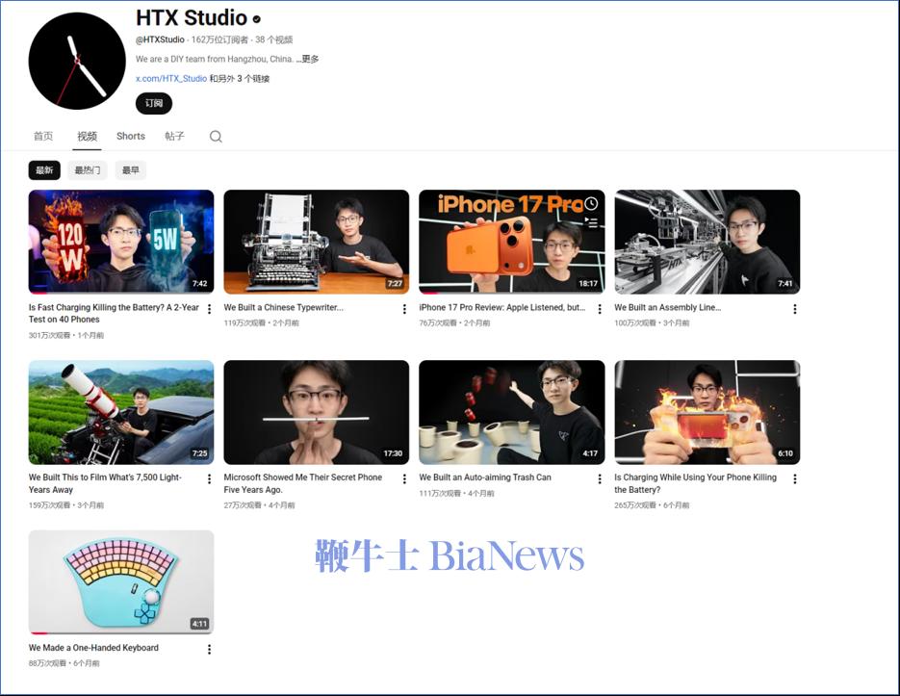Switch to the Shorts tab
The image size is (900, 696).
tap(130, 136)
